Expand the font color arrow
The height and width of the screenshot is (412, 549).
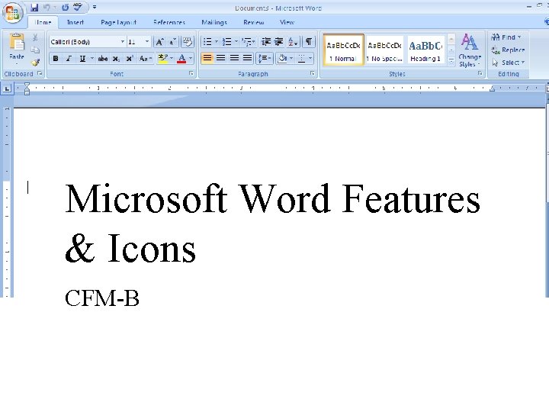pyautogui.click(x=191, y=59)
